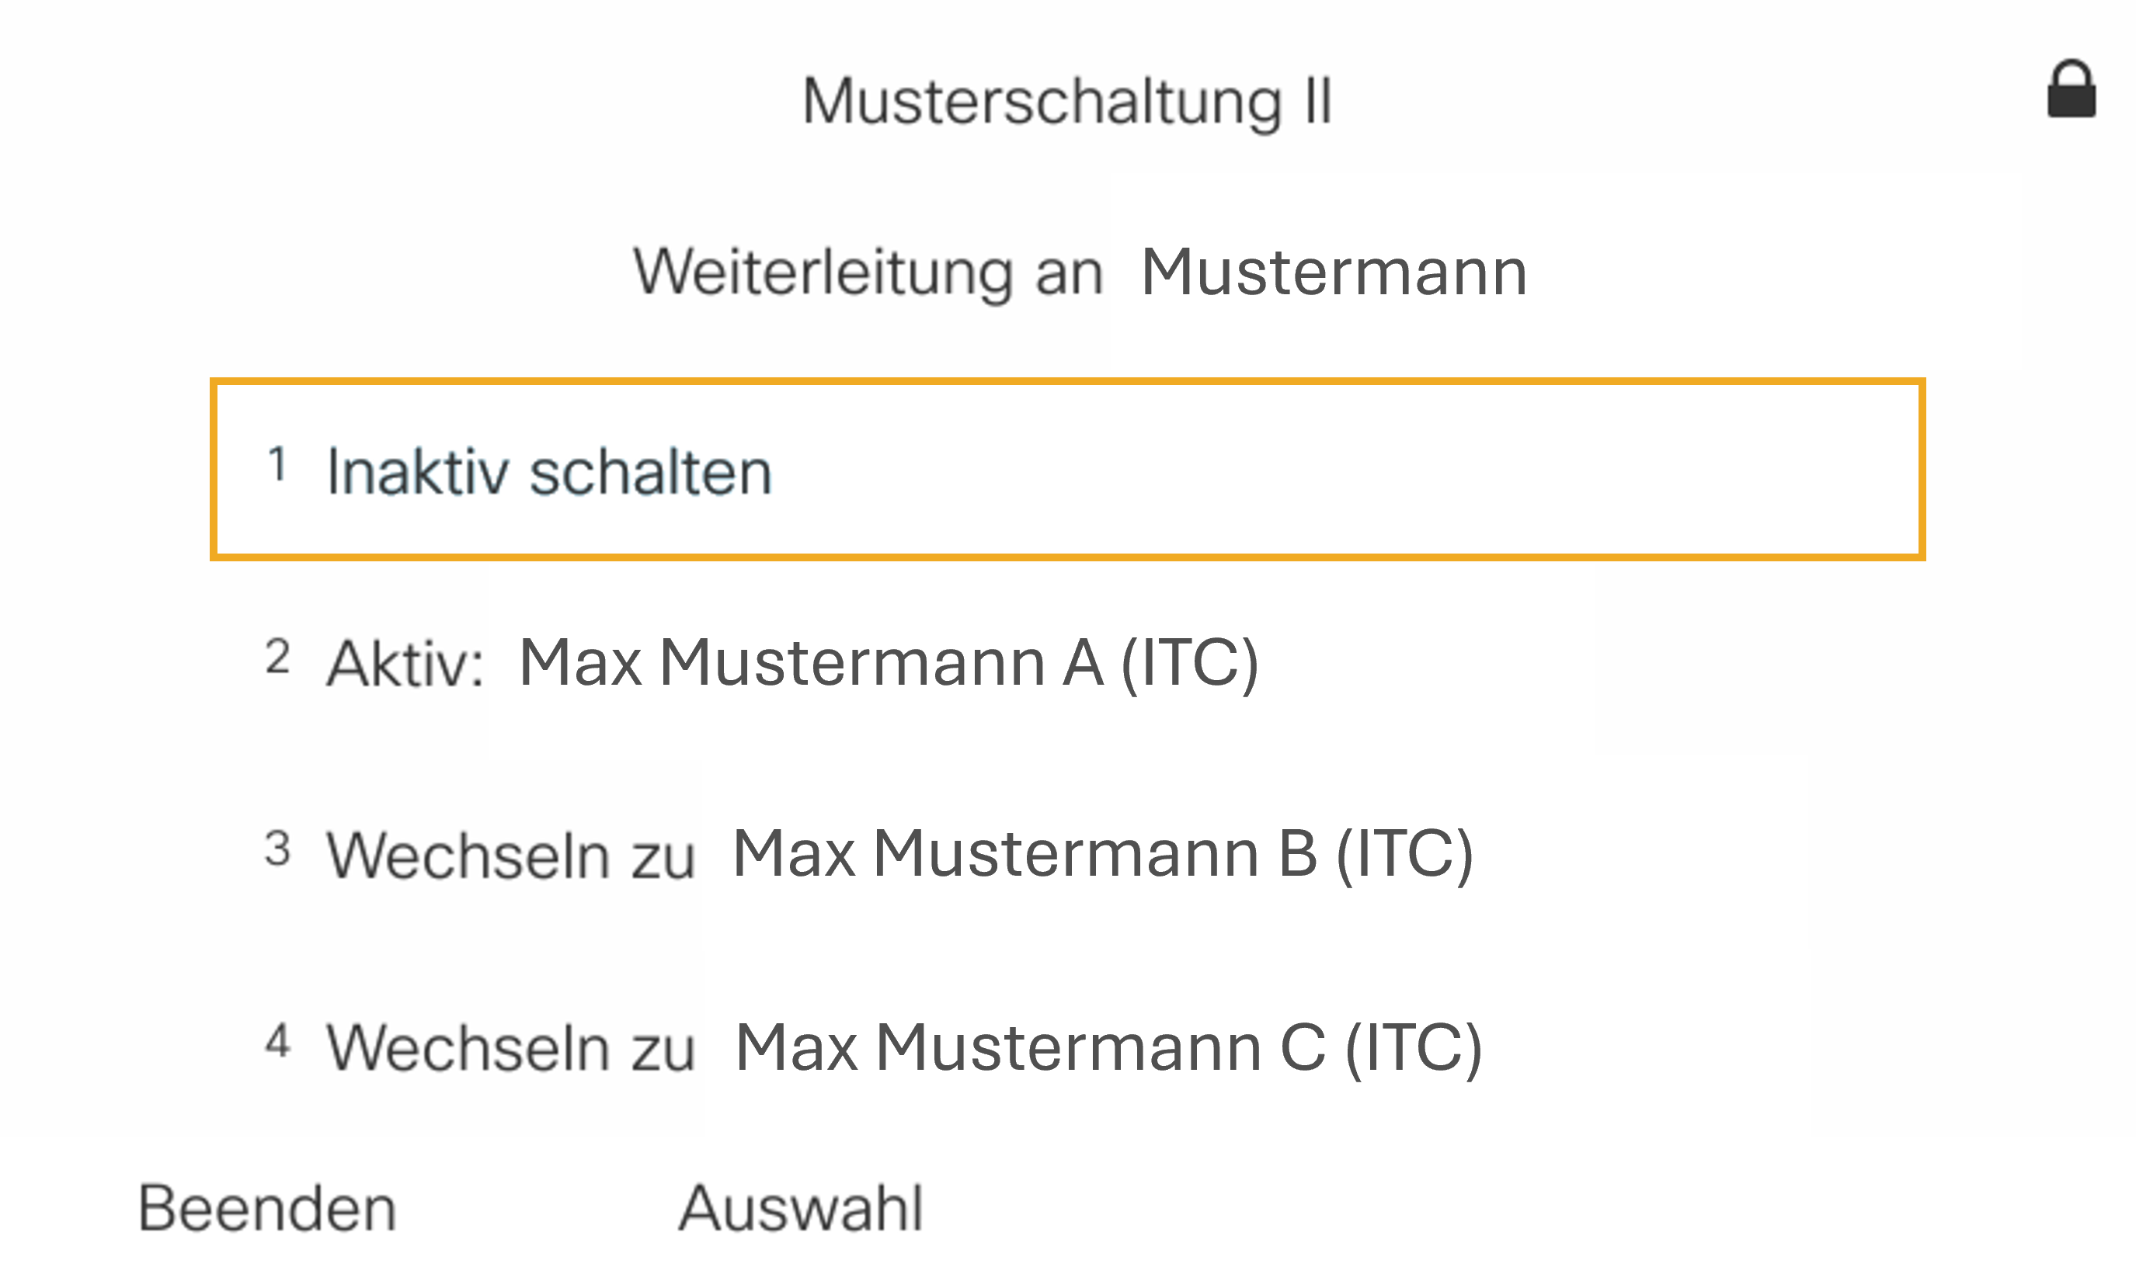This screenshot has height=1281, width=2136.
Task: Click the "Max Mustermann A (ITC)" name text
Action: 889,663
